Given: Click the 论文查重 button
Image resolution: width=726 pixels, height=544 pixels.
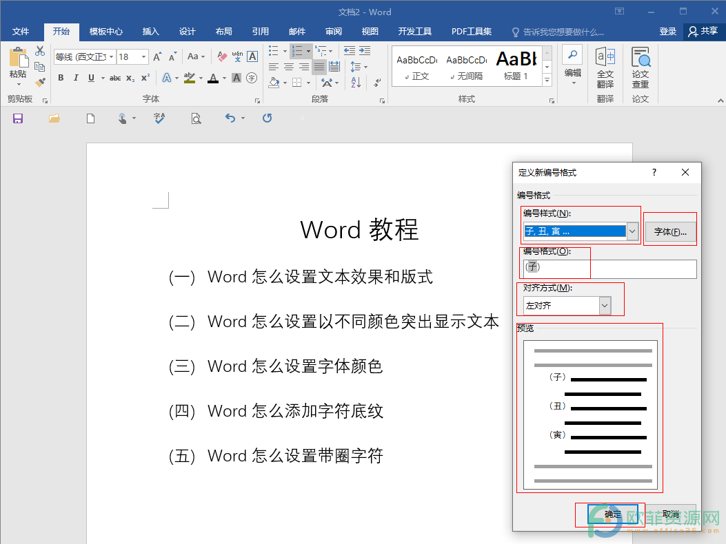Looking at the screenshot, I should click(x=641, y=67).
